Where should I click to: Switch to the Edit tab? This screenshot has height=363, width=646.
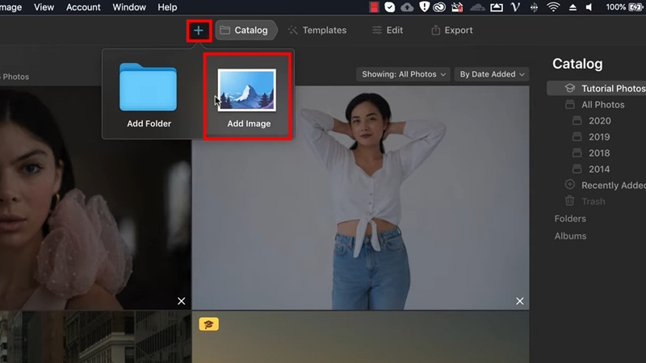[x=388, y=31]
